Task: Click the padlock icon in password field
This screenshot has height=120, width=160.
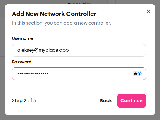Action: (136, 74)
